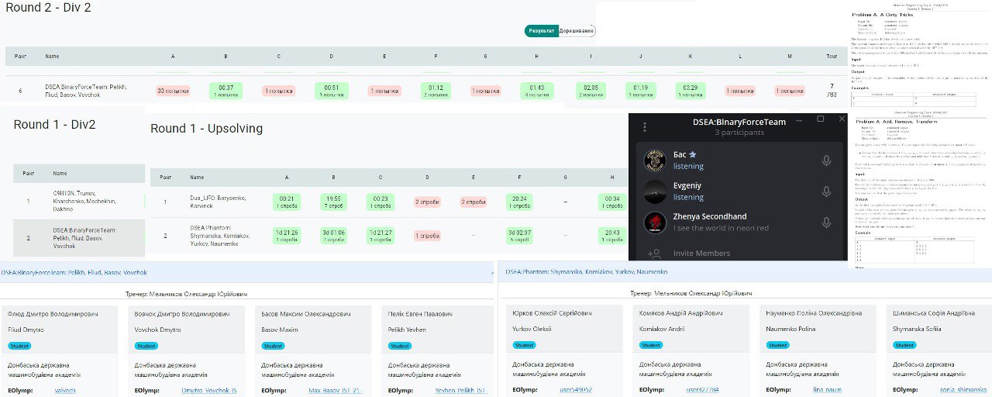Open the Problem A. Add, Remove, Transform statement thumbnail

coord(921,190)
